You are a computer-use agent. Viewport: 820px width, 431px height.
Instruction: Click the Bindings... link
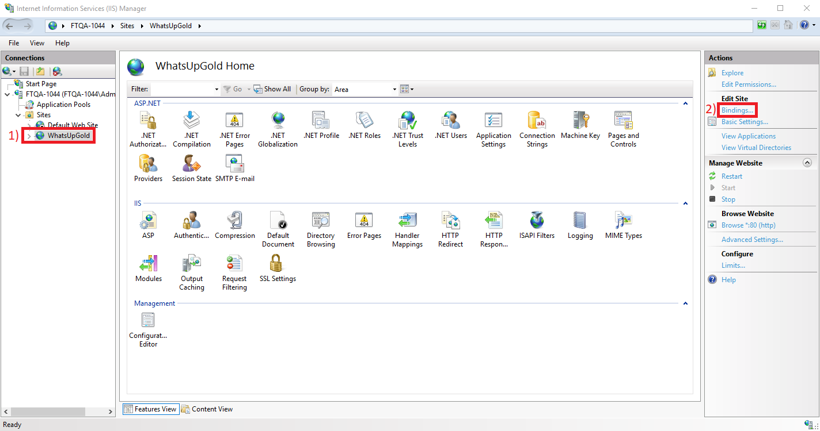point(737,110)
